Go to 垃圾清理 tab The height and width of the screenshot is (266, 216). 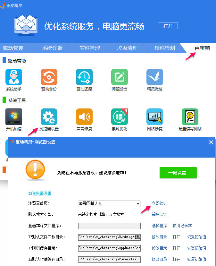127,48
